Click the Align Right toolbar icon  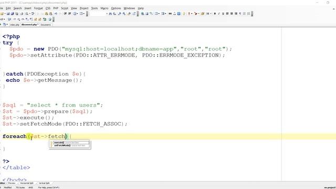coord(236,14)
